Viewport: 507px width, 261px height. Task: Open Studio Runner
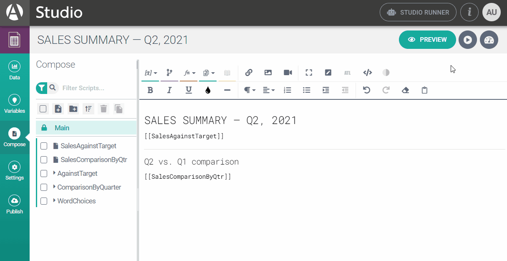pyautogui.click(x=418, y=13)
